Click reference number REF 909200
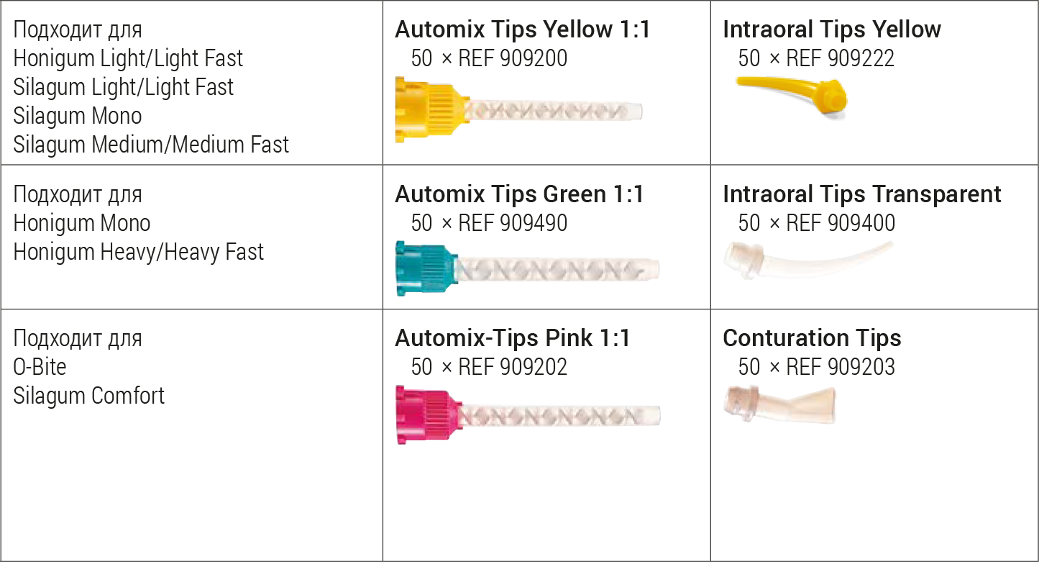Image resolution: width=1039 pixels, height=562 pixels. point(512,58)
